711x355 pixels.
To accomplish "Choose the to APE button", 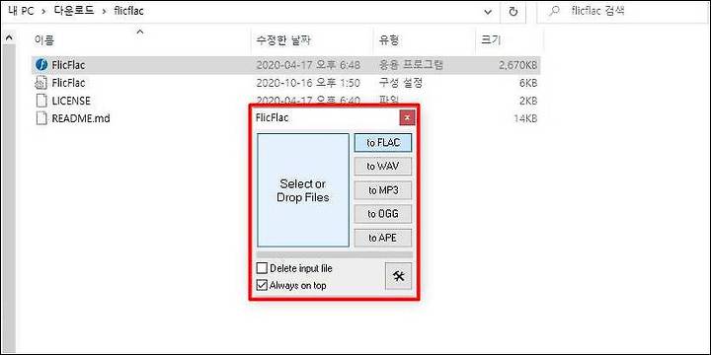I will coord(383,238).
